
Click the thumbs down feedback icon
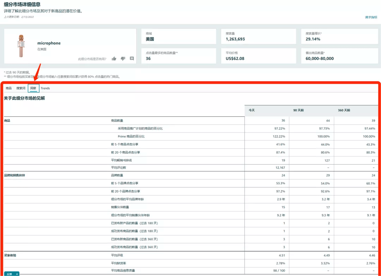(123, 59)
